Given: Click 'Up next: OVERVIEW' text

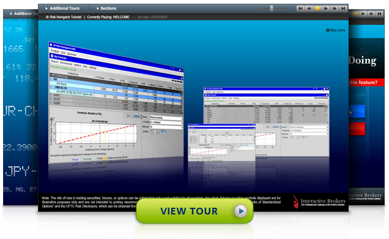Looking at the screenshot, I should click(152, 17).
